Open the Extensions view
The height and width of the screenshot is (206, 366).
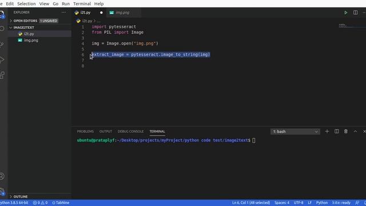point(2,75)
